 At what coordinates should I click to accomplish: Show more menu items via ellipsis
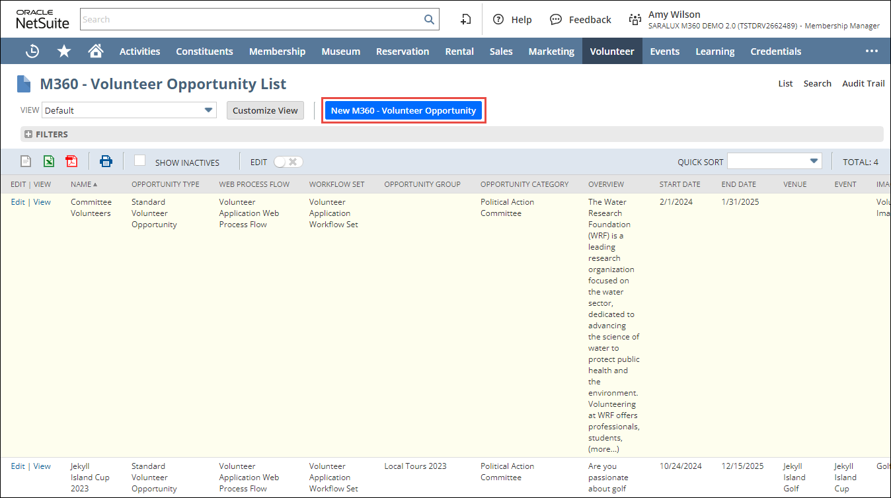pos(872,51)
